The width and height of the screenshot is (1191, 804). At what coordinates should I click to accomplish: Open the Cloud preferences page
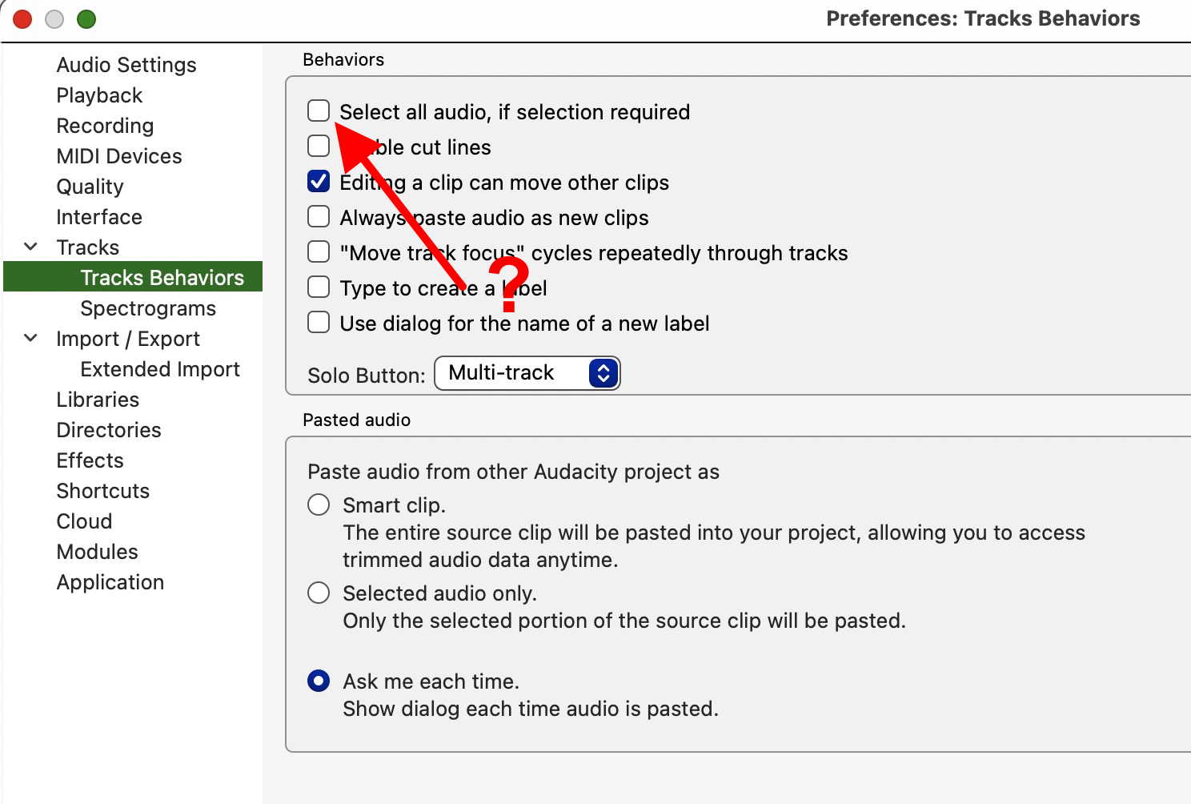(84, 521)
